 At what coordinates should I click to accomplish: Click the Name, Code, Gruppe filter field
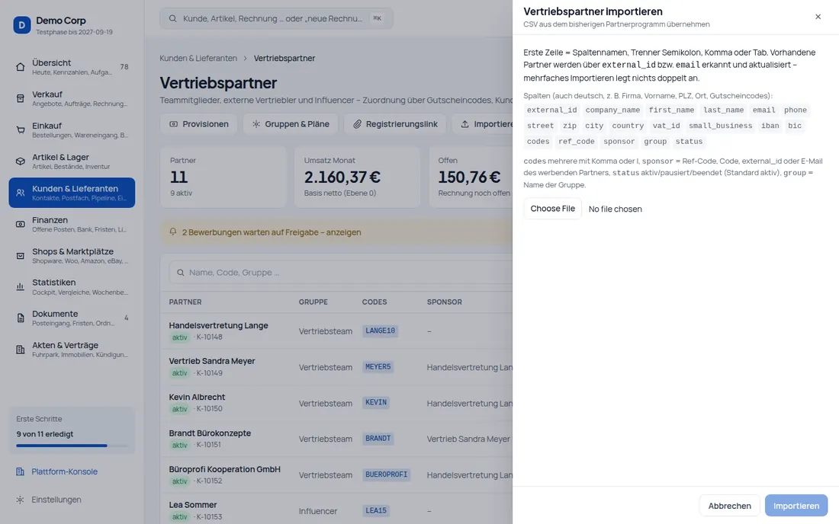point(342,273)
